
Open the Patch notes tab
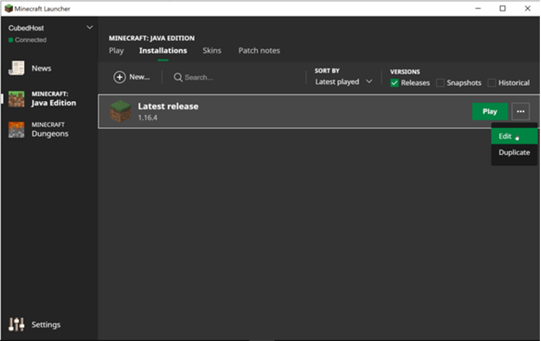click(x=259, y=50)
